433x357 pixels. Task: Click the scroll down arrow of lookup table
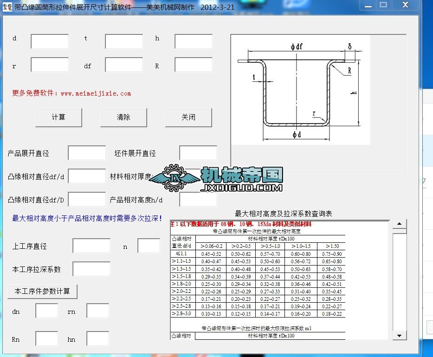(399, 336)
